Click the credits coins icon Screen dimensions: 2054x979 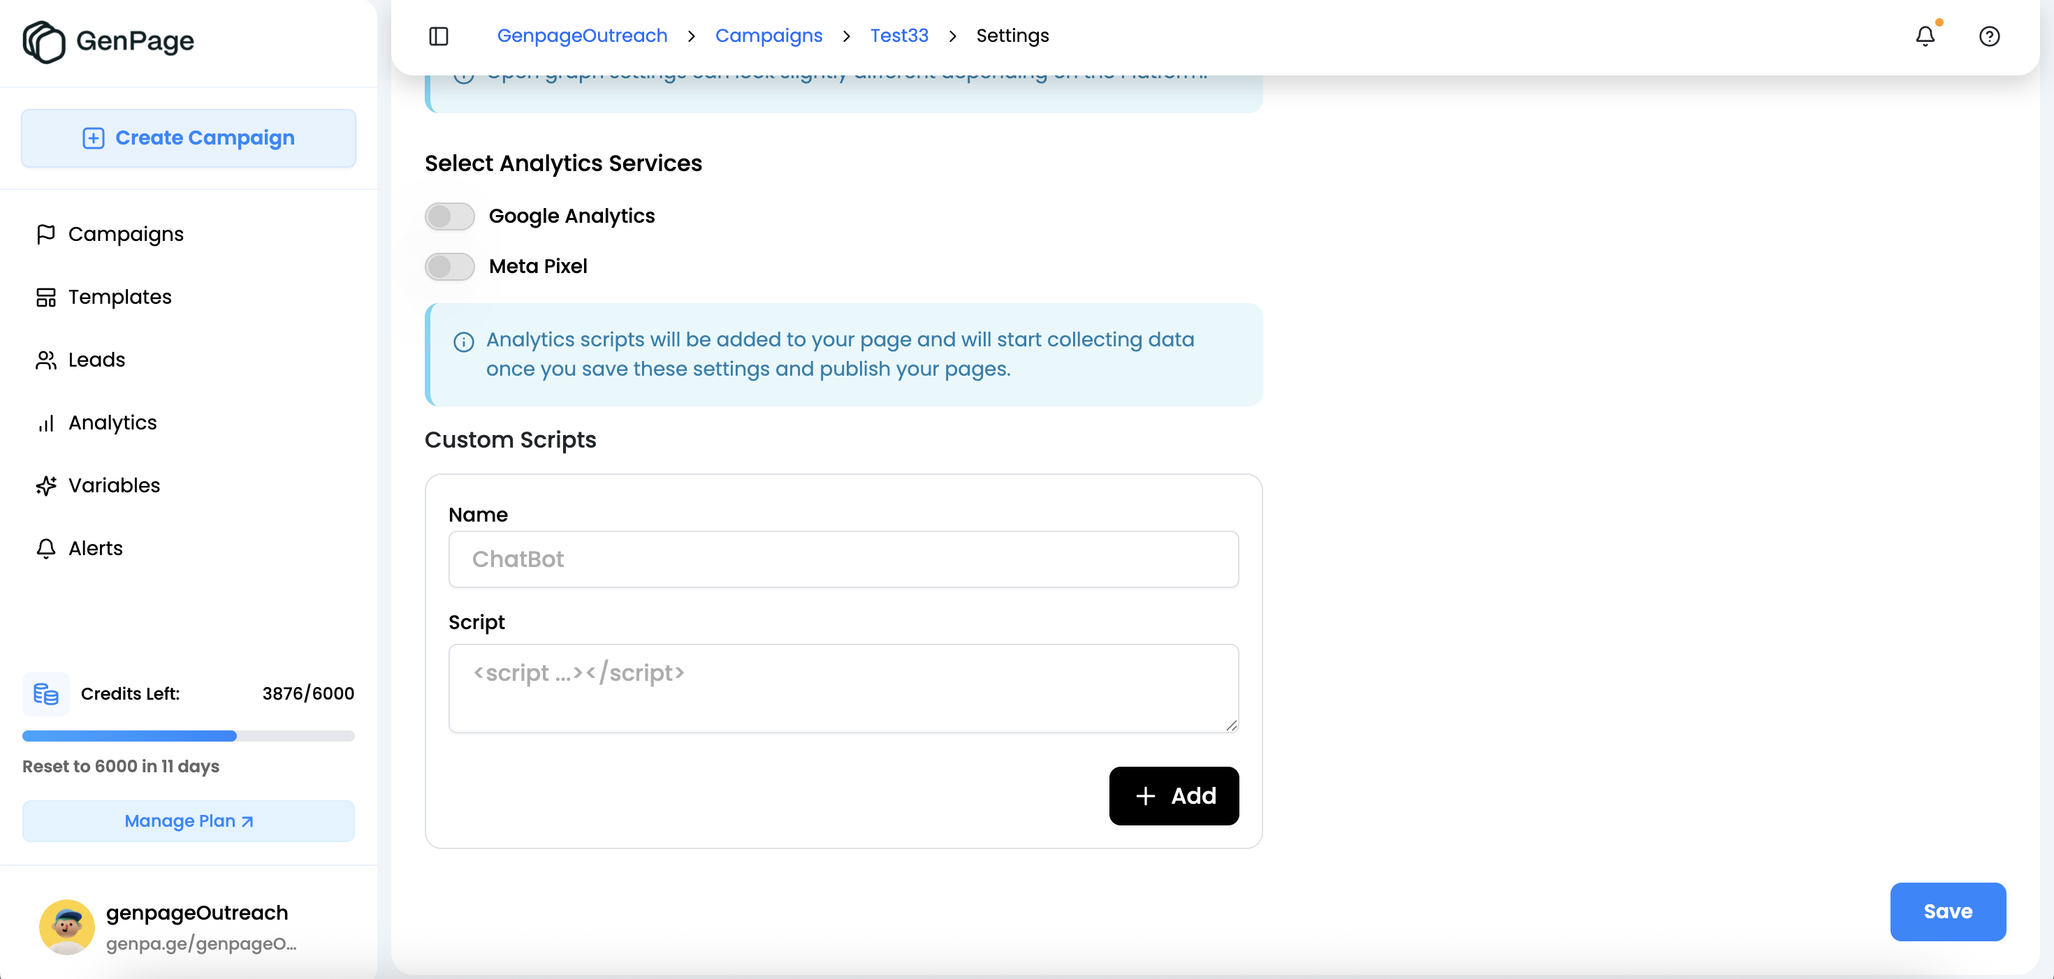pyautogui.click(x=46, y=693)
